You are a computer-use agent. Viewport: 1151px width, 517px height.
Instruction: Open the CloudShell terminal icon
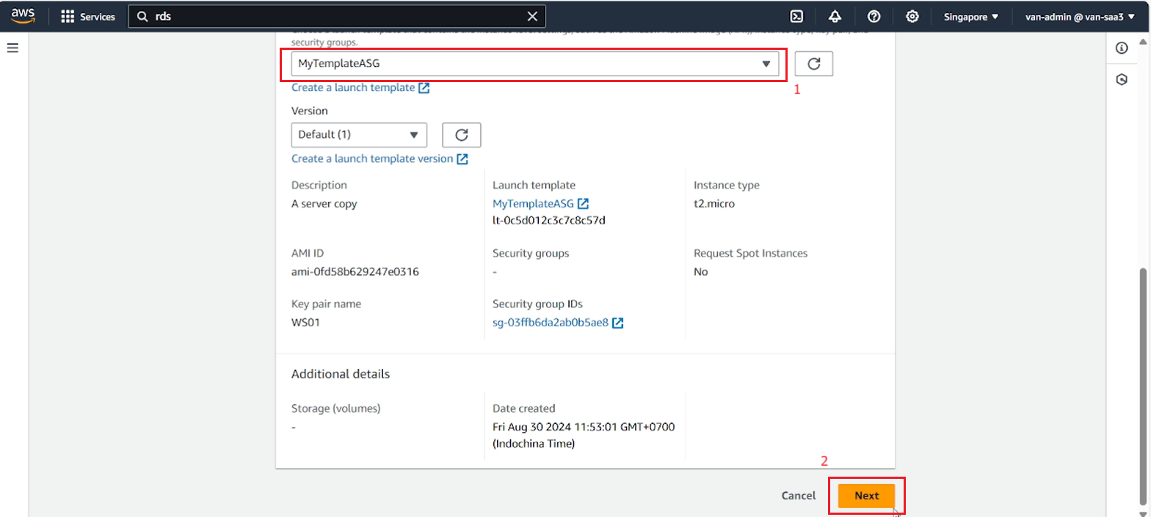click(x=796, y=17)
